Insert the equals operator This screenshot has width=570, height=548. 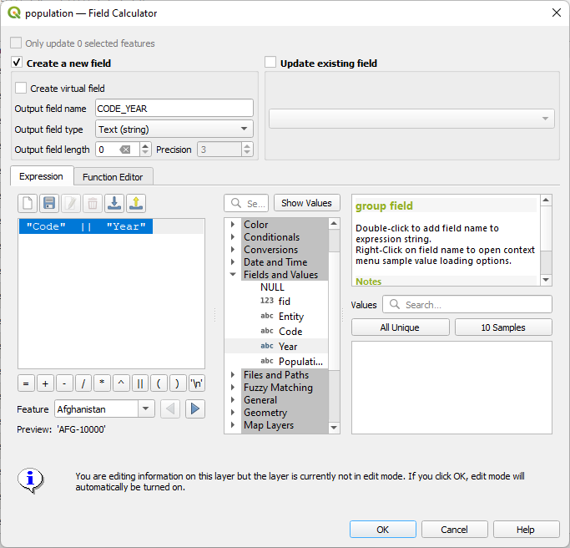coord(26,383)
